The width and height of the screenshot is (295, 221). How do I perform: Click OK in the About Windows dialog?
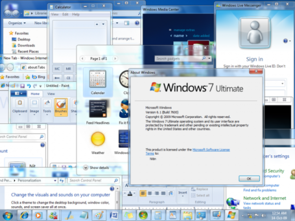(249, 179)
